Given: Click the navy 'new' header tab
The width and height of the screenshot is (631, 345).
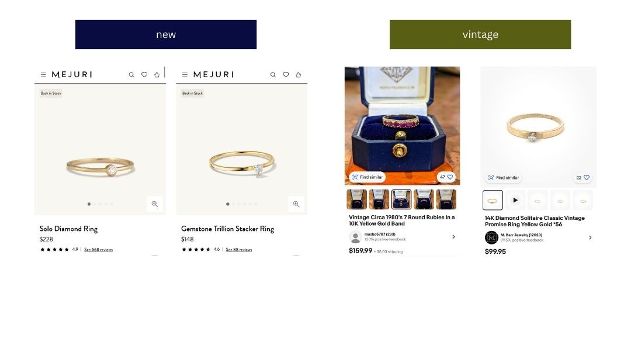Looking at the screenshot, I should tap(166, 34).
